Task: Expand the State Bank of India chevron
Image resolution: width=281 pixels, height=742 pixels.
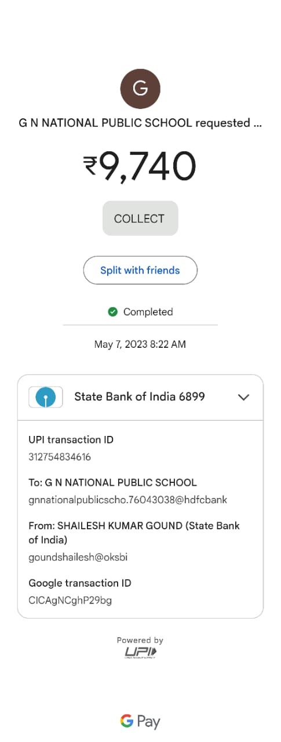Action: coord(244,397)
